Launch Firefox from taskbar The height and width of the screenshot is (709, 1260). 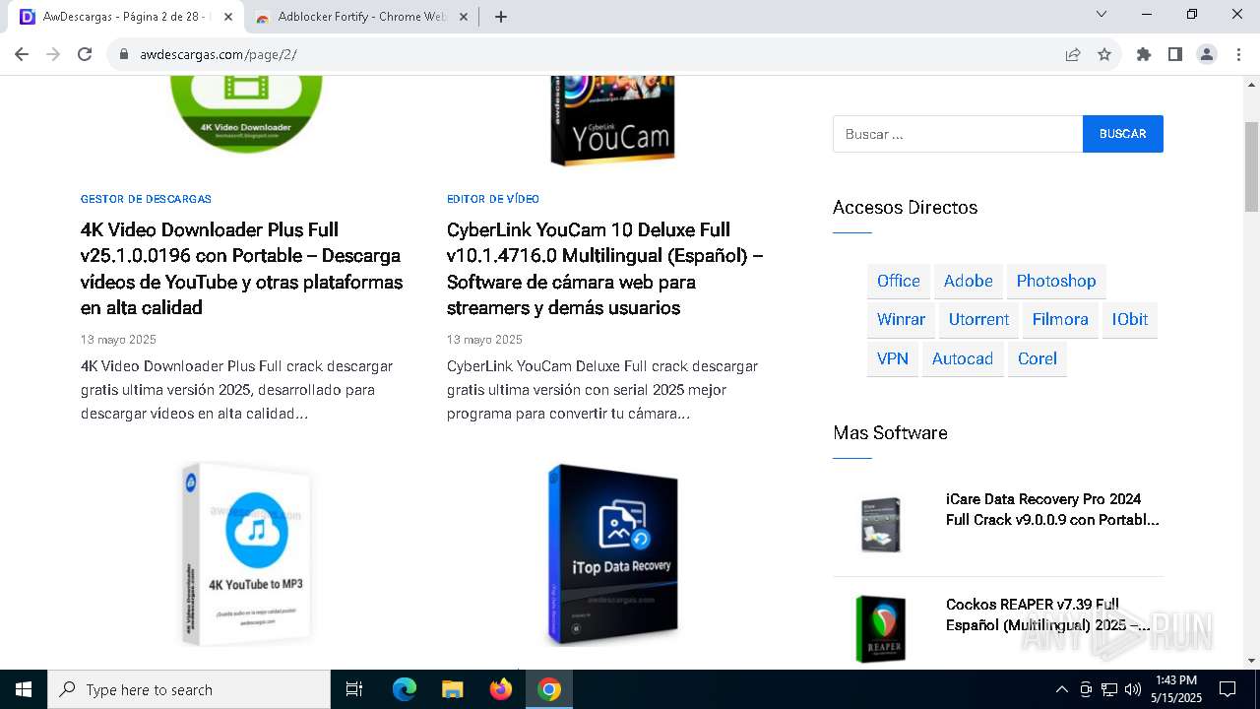point(500,689)
